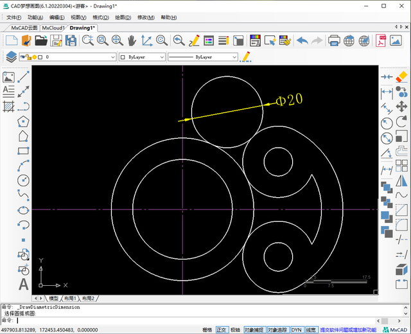Screen dimensions: 411x334
Task: Open the 绘图(D) menu
Action: pos(123,17)
